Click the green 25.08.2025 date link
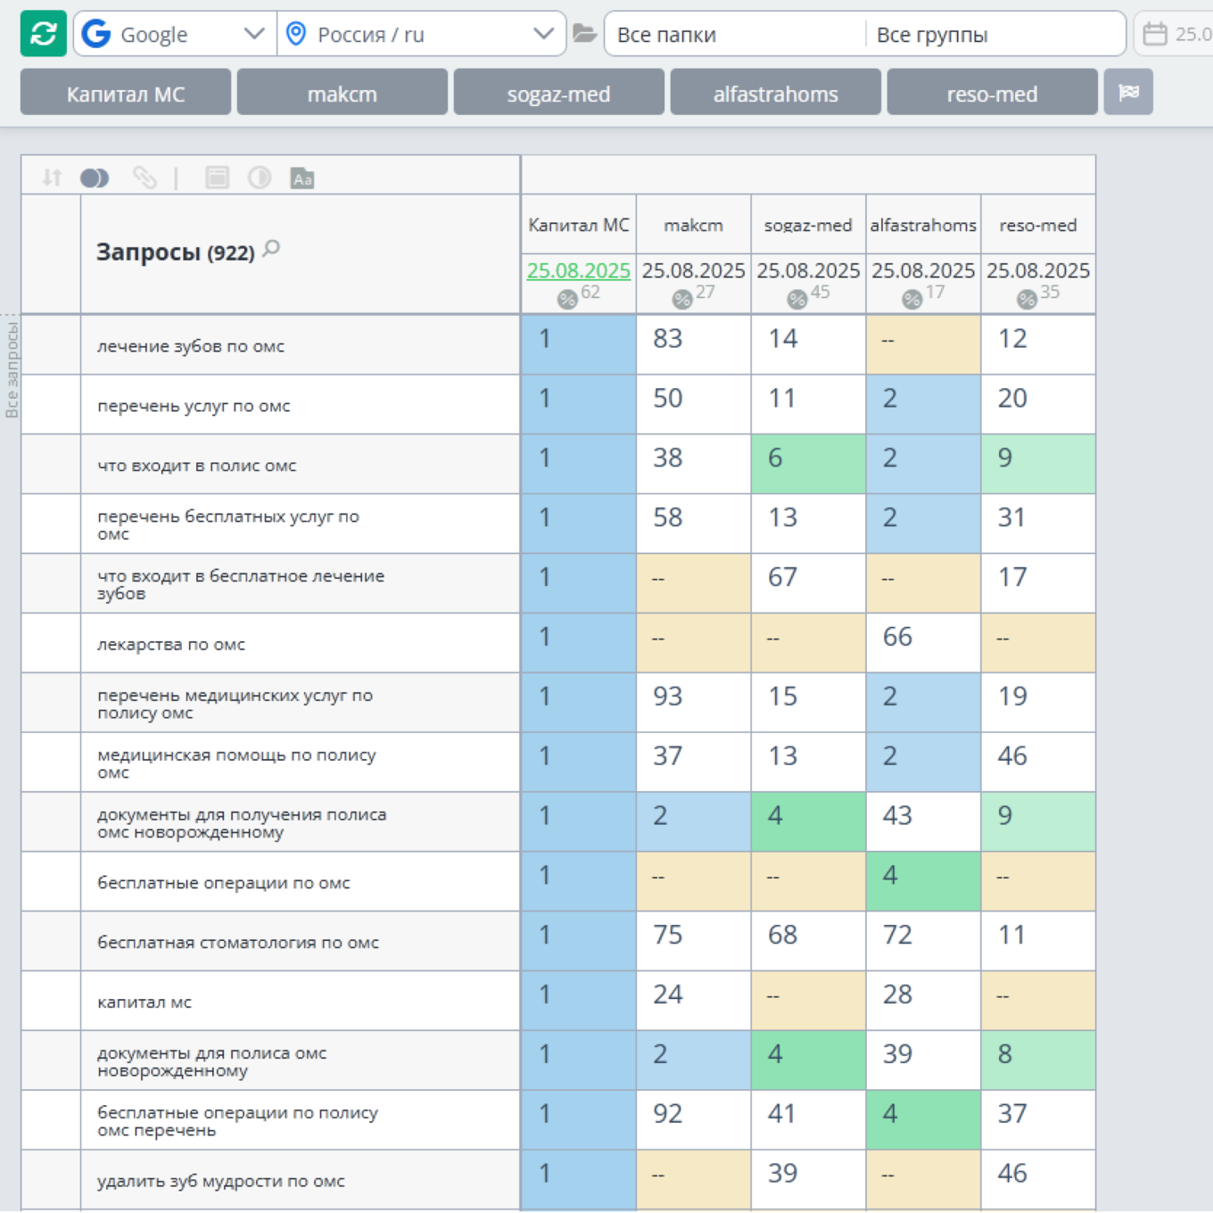This screenshot has width=1213, height=1213. point(578,270)
